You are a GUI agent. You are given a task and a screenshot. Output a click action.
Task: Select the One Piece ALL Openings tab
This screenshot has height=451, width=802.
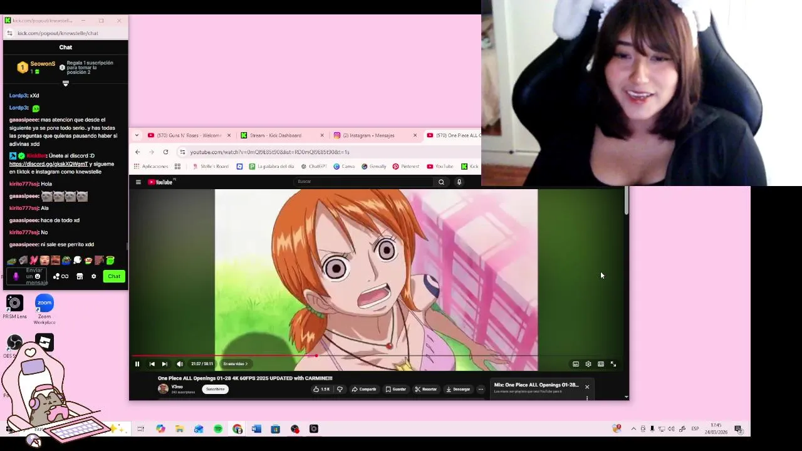[453, 135]
